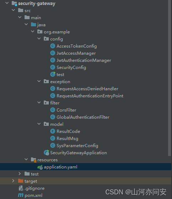The height and width of the screenshot is (199, 172).
Task: Click the vertical scrollbar of the project tree
Action: coord(170,78)
